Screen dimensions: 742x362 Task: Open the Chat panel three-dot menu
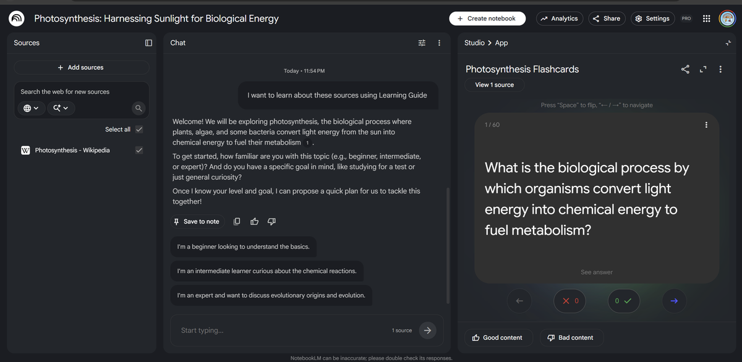(439, 43)
